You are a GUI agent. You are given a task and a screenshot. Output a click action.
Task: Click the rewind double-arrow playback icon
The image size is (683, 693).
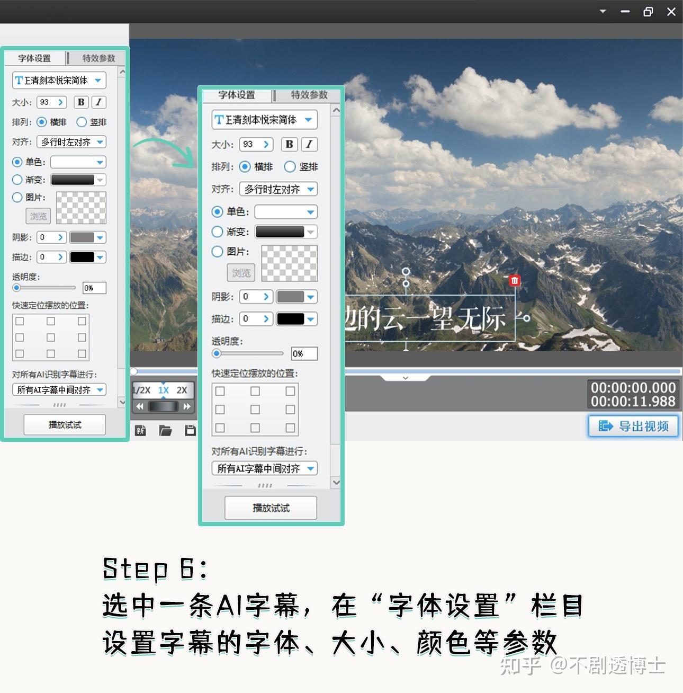[x=140, y=406]
